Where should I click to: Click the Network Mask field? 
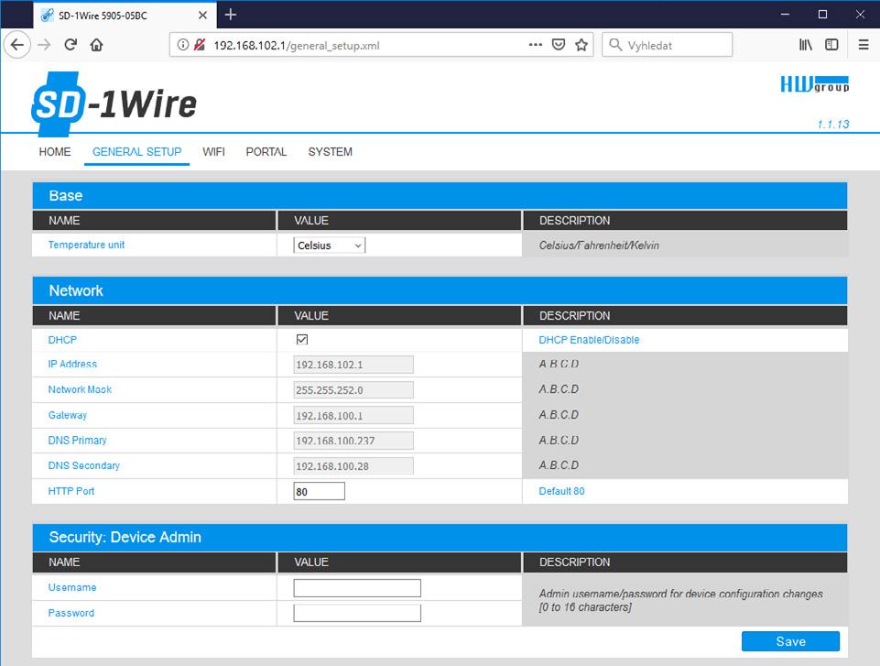[x=353, y=389]
